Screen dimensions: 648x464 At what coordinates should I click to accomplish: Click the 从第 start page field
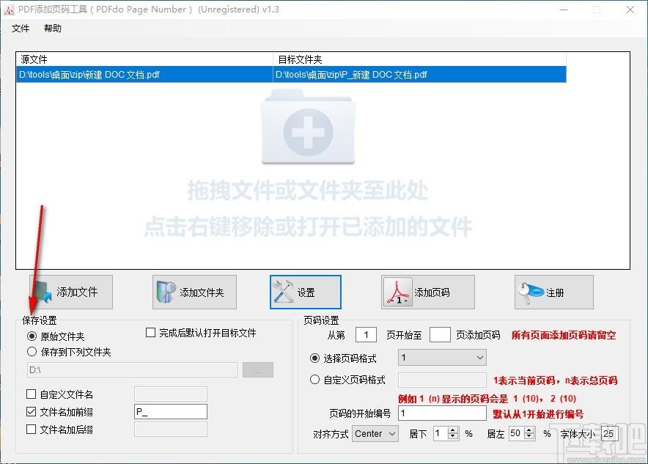click(x=366, y=335)
